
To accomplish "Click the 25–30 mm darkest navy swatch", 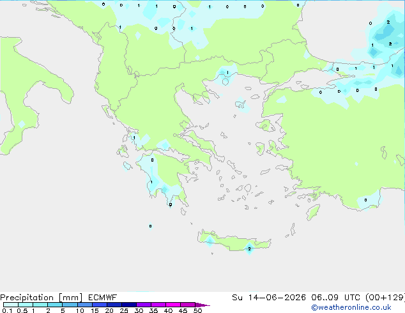I will pyautogui.click(x=129, y=305).
